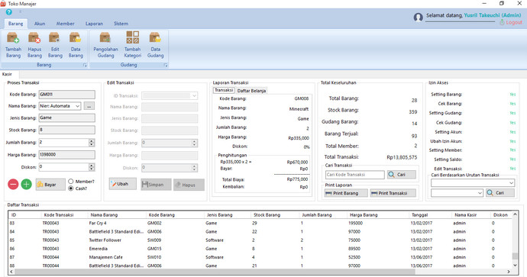Viewport: 527px width, 277px height.
Task: Switch to the Daftar Belanja tab
Action: point(251,91)
